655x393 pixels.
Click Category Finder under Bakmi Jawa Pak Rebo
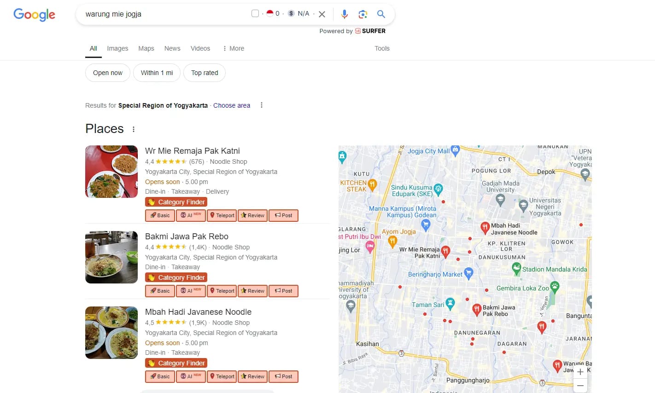[x=176, y=277]
